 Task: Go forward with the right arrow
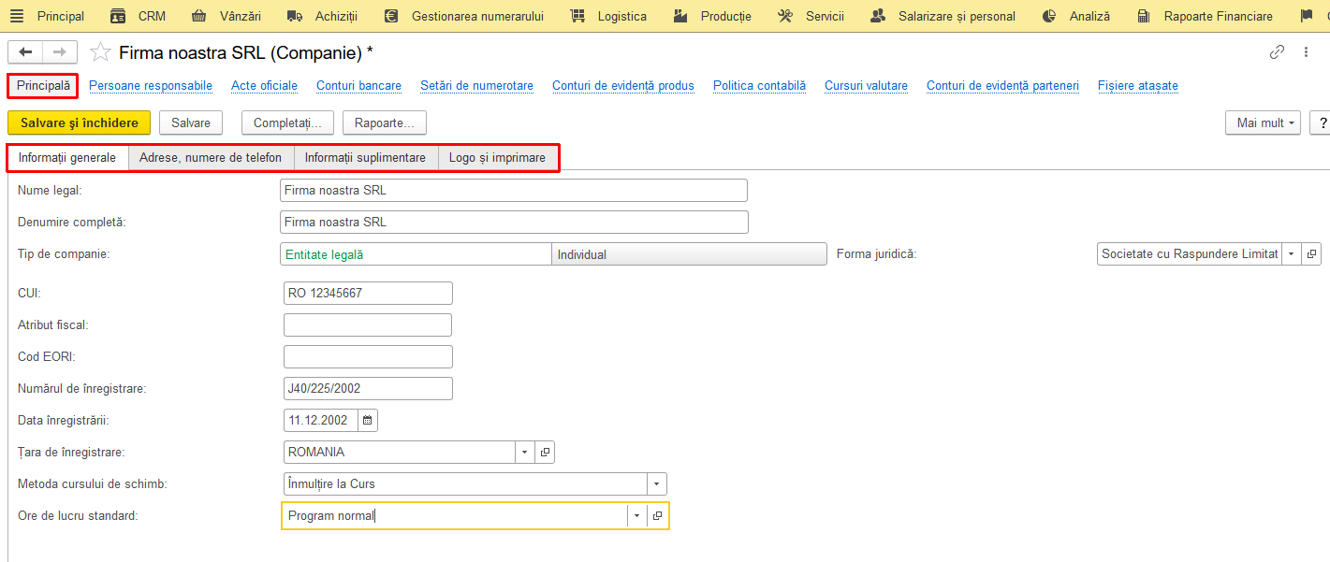(x=60, y=52)
